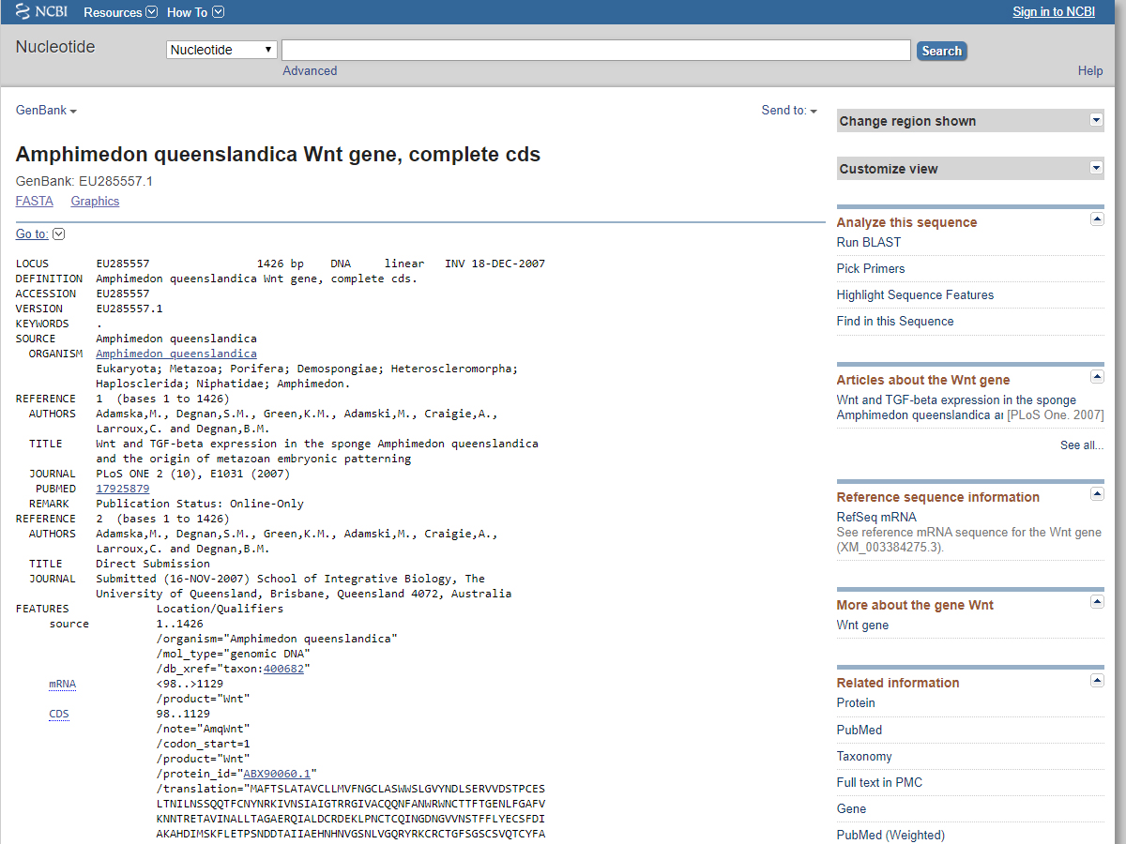Open the Send to menu
This screenshot has height=844, width=1126.
tap(788, 111)
